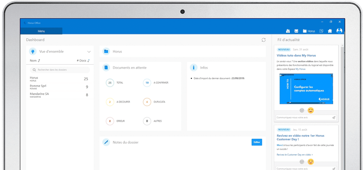363x170 pixels.
Task: Open the mail inbox tray icon
Action: (x=288, y=31)
